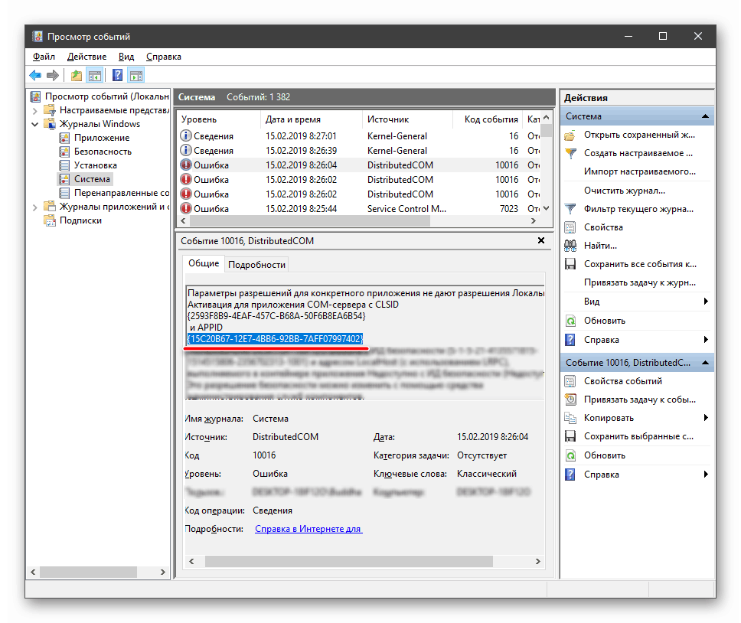Click the Обновить icon under Событие 10016
741x623 pixels.
[x=570, y=456]
